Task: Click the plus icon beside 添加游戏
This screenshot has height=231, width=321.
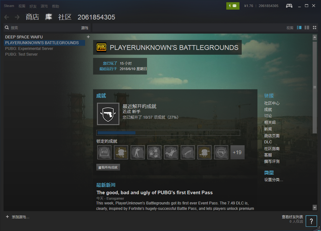Action: tap(7, 217)
